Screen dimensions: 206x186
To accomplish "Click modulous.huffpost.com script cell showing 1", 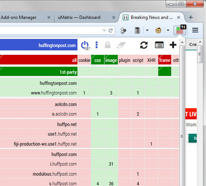I will tap(138, 173).
